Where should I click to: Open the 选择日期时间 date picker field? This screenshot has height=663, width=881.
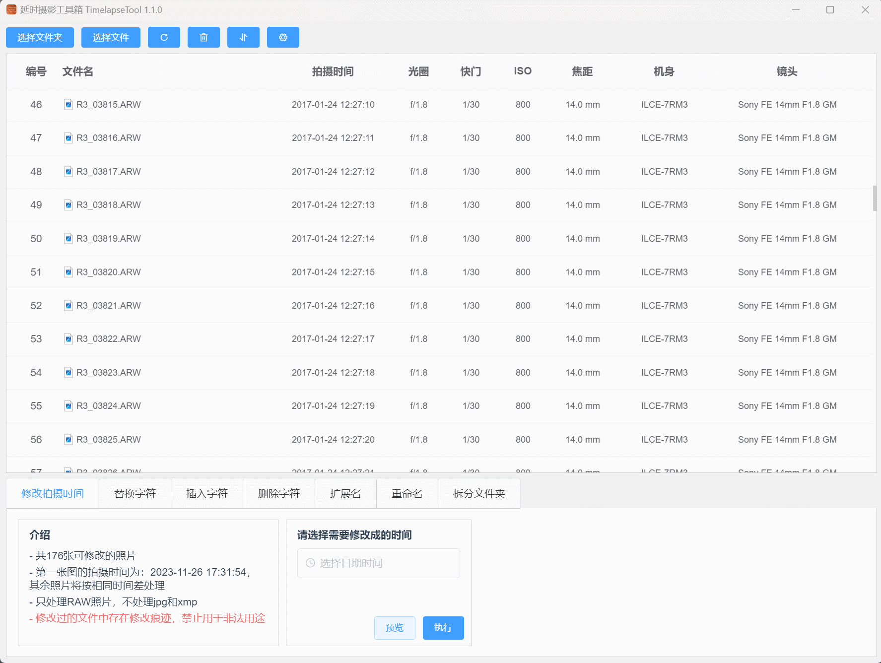pyautogui.click(x=379, y=563)
